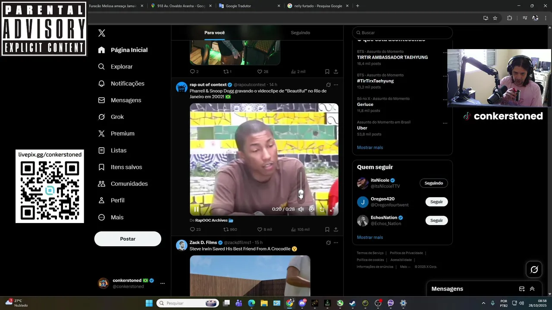The height and width of the screenshot is (310, 552).
Task: Open Premium in the sidebar
Action: 116,133
